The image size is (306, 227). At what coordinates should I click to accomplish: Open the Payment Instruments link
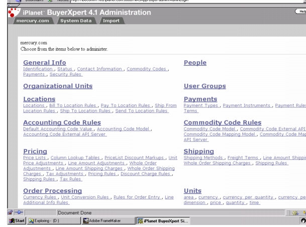click(x=247, y=105)
